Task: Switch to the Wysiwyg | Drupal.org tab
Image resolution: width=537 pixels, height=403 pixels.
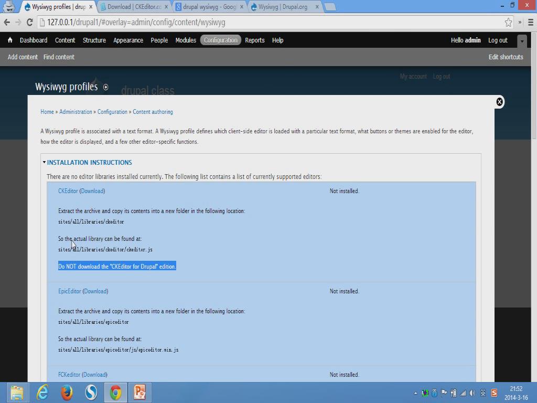Action: tap(283, 7)
